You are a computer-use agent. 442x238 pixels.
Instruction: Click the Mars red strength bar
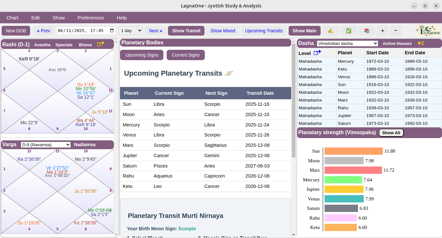pyautogui.click(x=353, y=170)
